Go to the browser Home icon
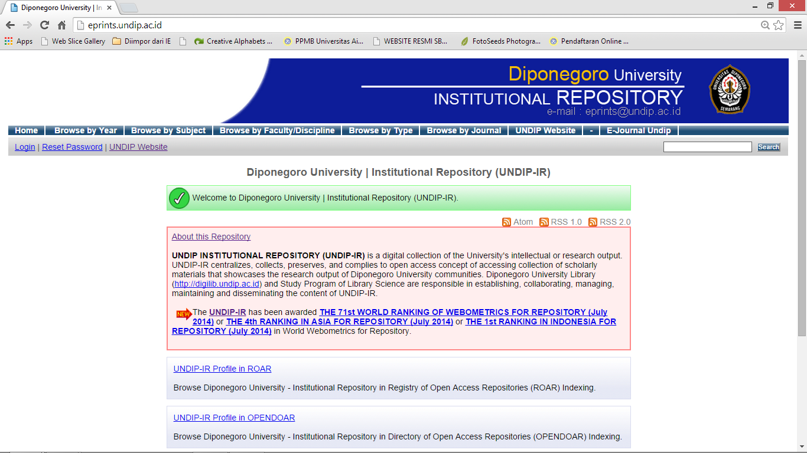 [61, 25]
